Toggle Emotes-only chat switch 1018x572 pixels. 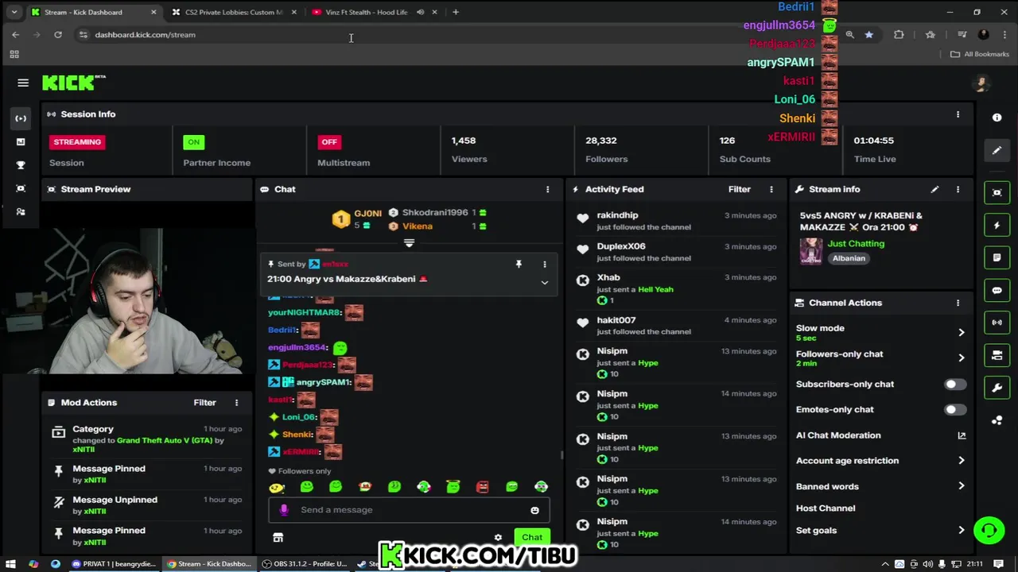(955, 410)
